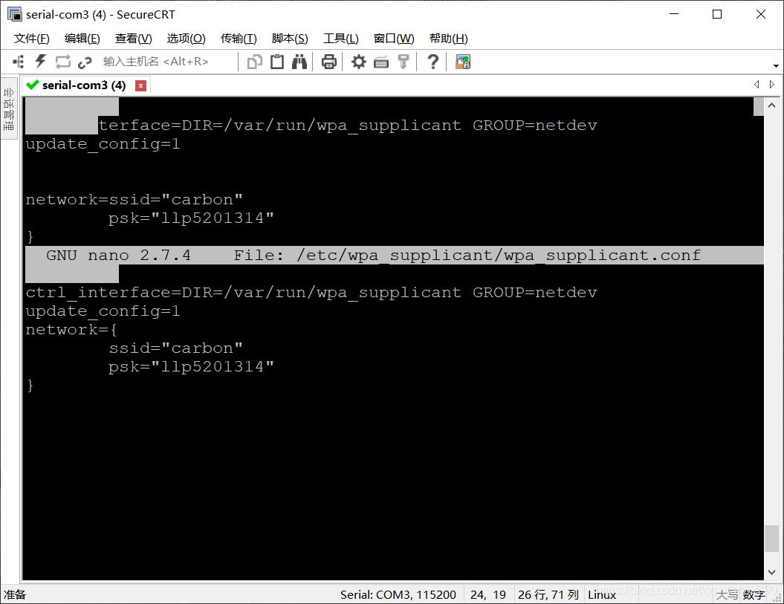Image resolution: width=784 pixels, height=604 pixels.
Task: Click the ctrl_interface=DIR line
Action: tap(311, 293)
